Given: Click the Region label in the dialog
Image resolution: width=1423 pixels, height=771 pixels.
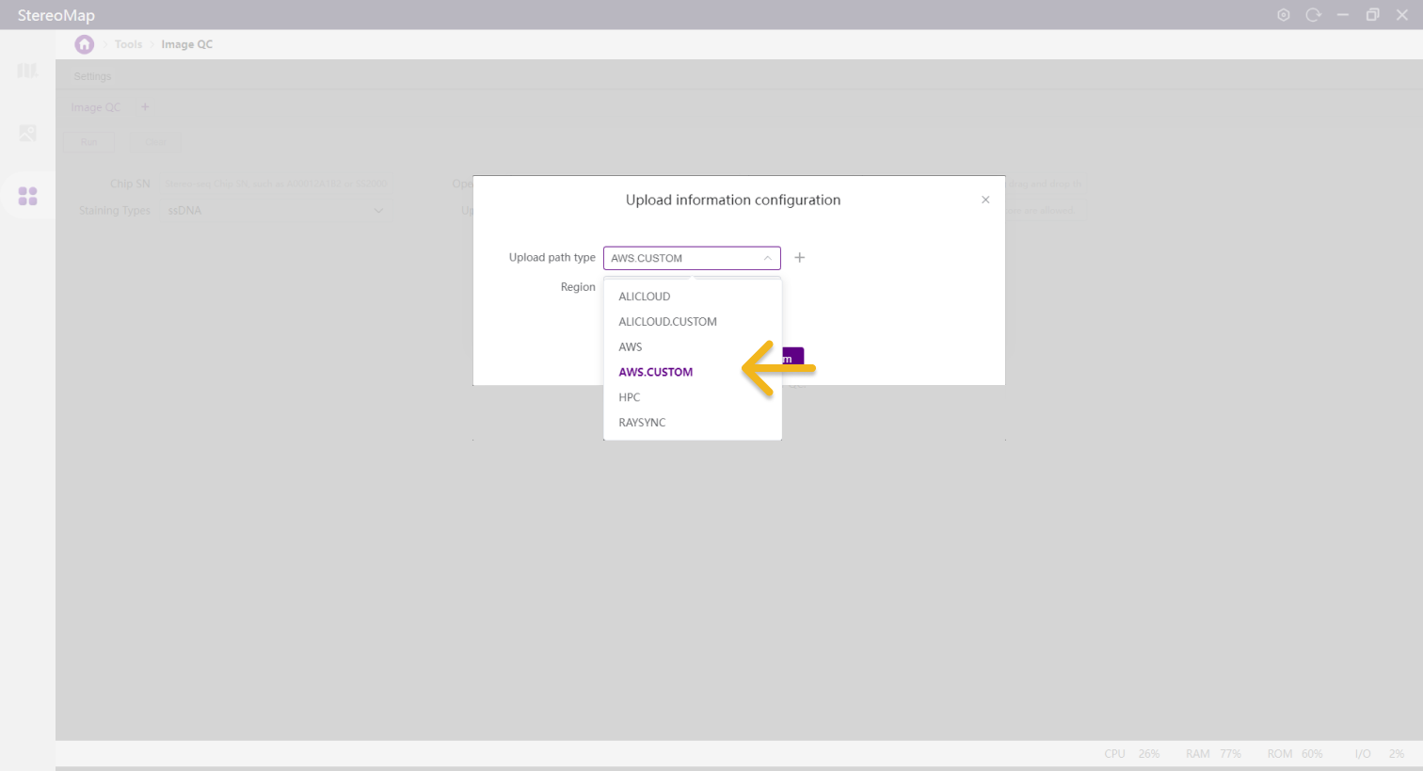Looking at the screenshot, I should [x=578, y=287].
